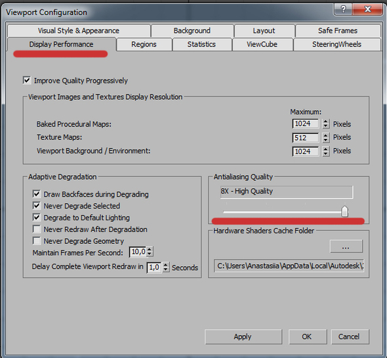This screenshot has width=387, height=358.
Task: Click the Apply button
Action: (x=243, y=336)
